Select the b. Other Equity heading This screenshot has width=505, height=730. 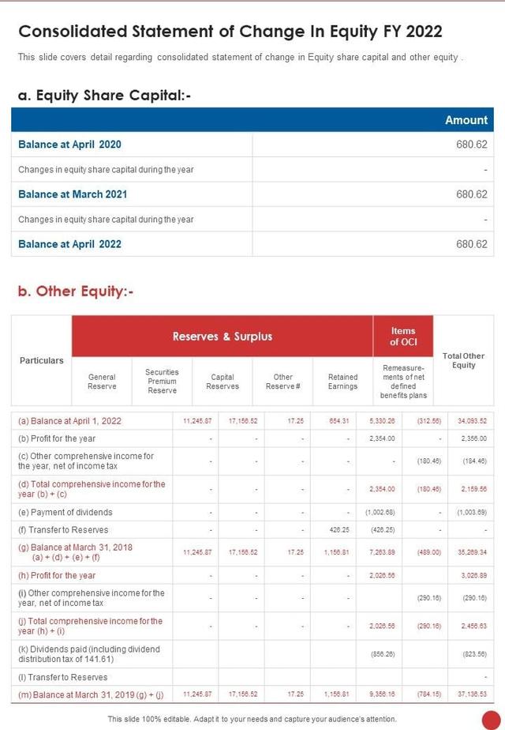[x=75, y=292]
